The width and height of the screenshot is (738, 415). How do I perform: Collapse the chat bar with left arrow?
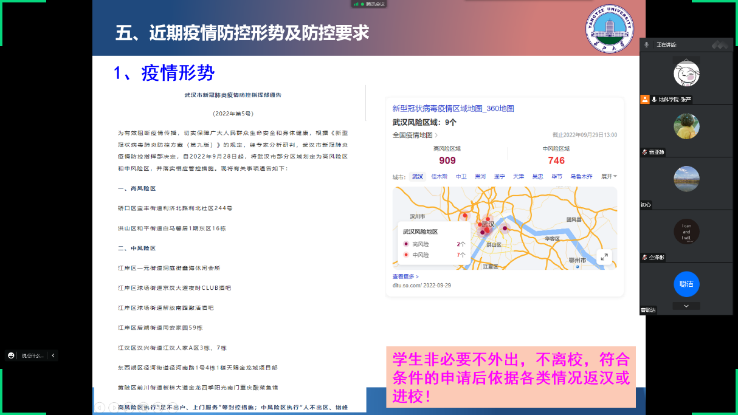[x=53, y=355]
